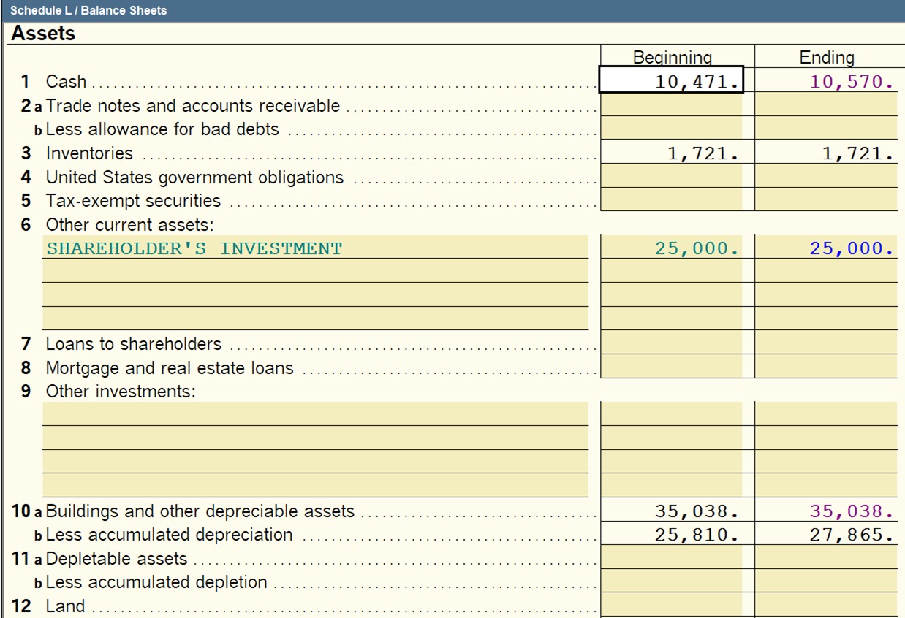
Task: Click the Shareholder's Investment ending amount 25,000
Action: tap(826, 248)
